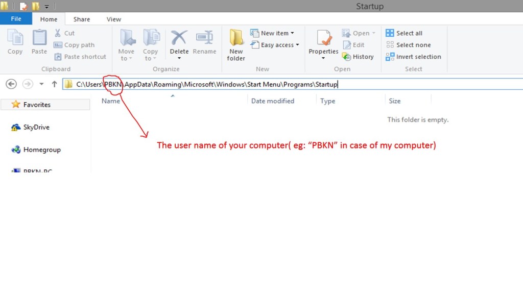Click the Cut scissors icon

click(x=58, y=33)
